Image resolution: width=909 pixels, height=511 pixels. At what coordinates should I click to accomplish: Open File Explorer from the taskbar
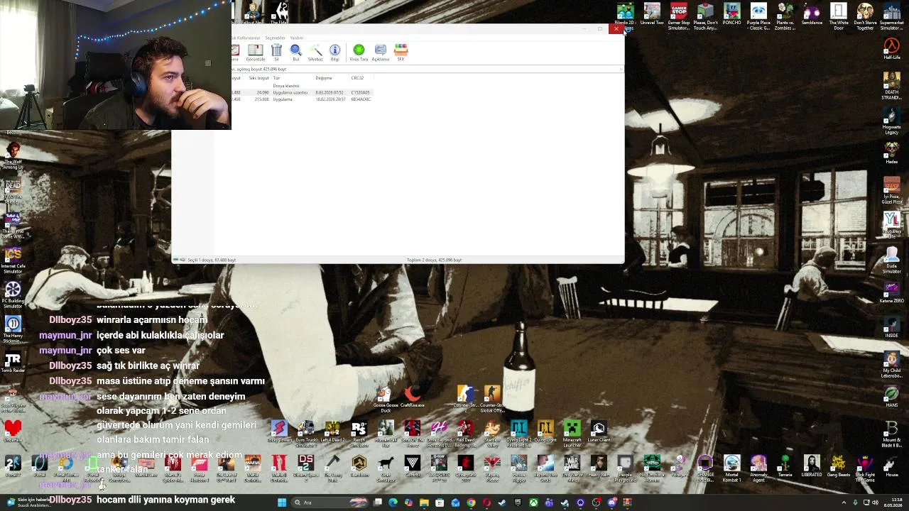(x=424, y=502)
